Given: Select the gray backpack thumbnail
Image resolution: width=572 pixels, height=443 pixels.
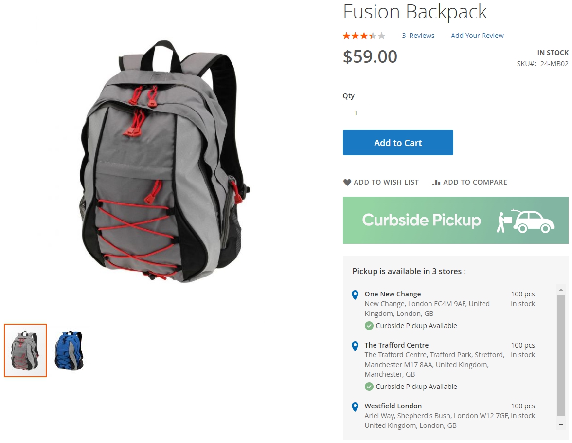Looking at the screenshot, I should click(x=25, y=351).
